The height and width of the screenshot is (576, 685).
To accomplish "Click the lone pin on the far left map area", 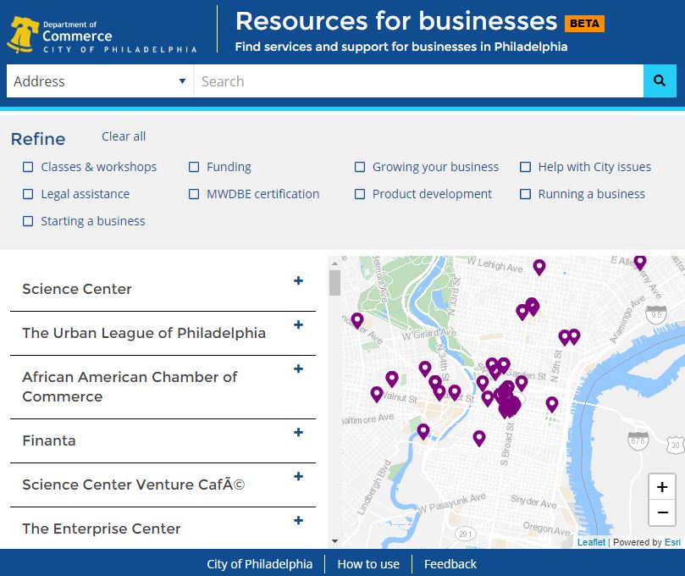I will [356, 320].
